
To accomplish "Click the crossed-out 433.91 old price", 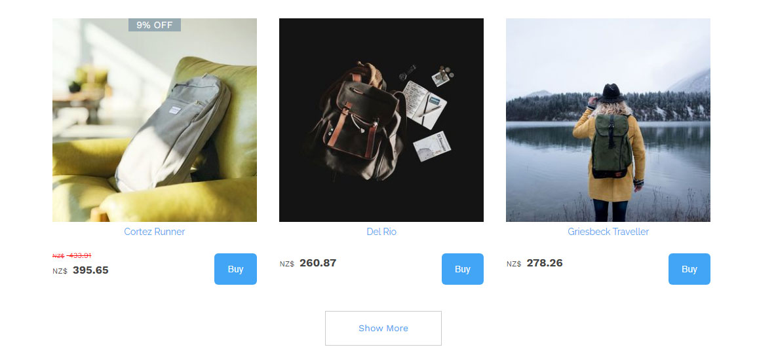I will click(x=79, y=256).
